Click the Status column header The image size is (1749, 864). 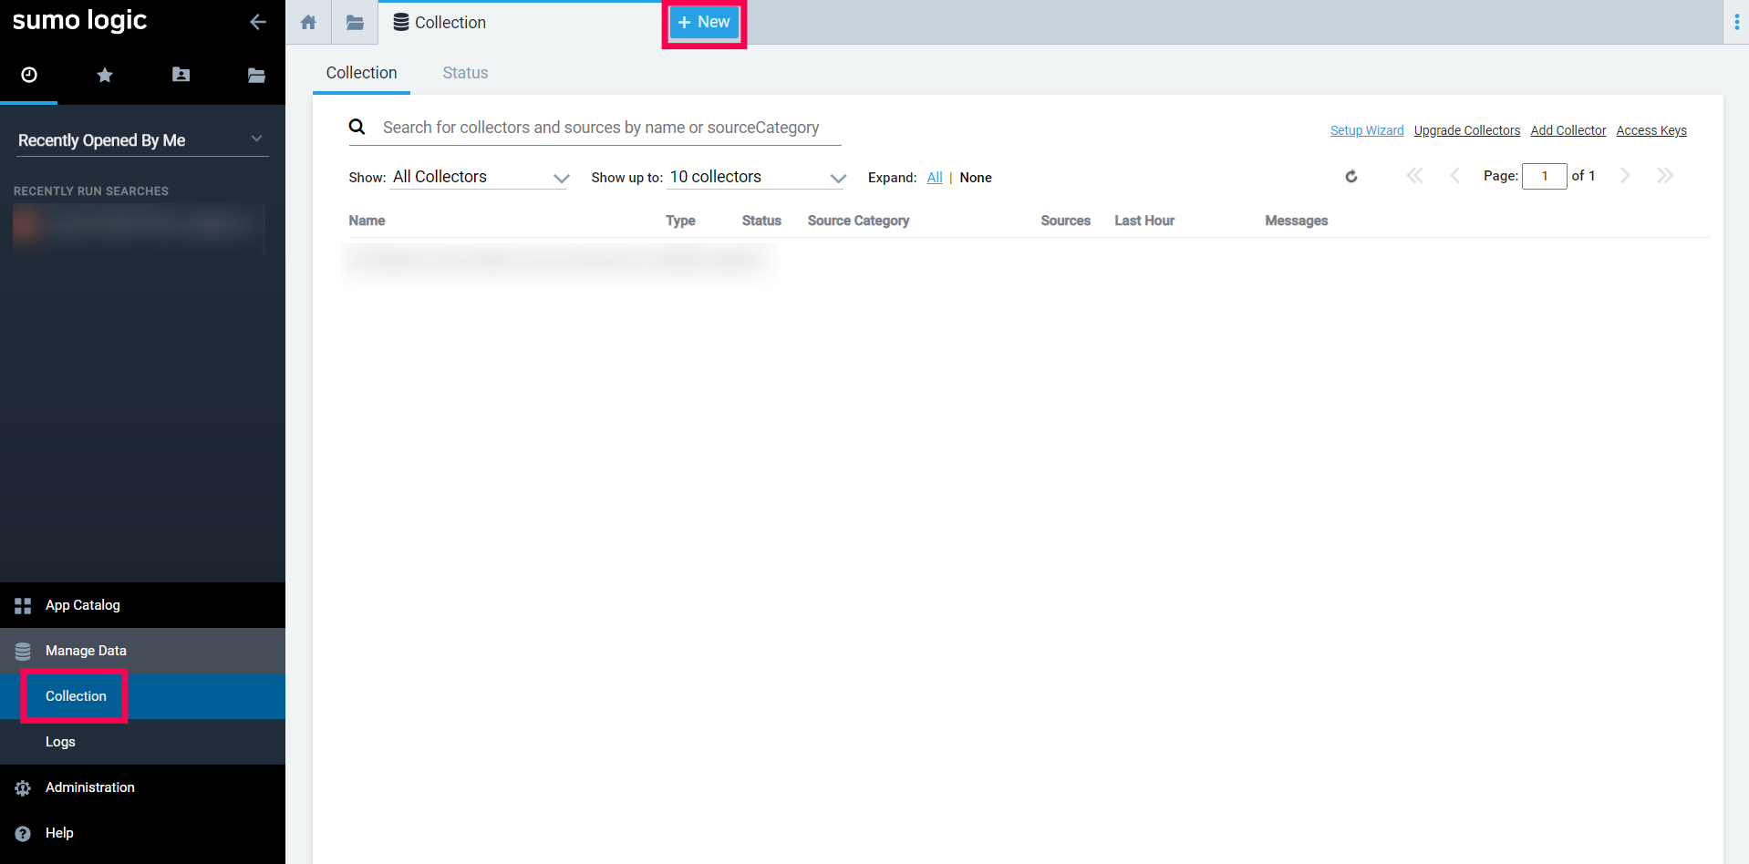tap(761, 221)
